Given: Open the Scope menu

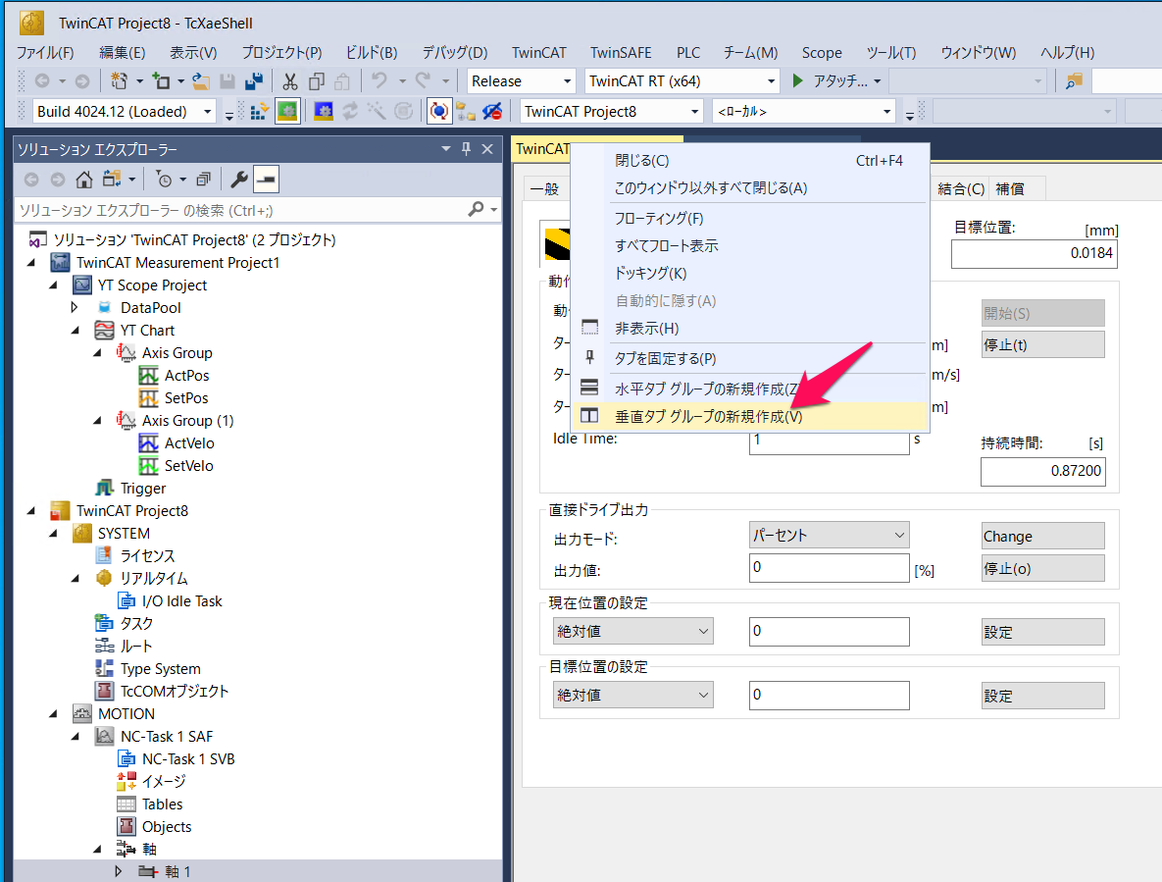Looking at the screenshot, I should pos(821,53).
